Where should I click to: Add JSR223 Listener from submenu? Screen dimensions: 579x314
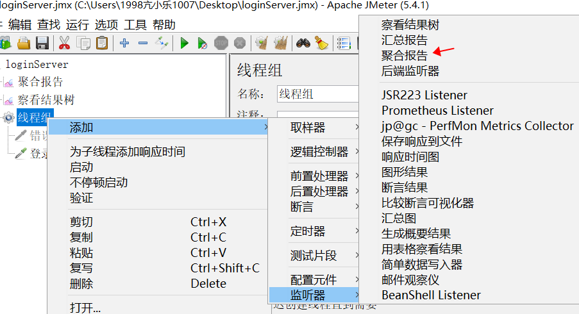(424, 95)
